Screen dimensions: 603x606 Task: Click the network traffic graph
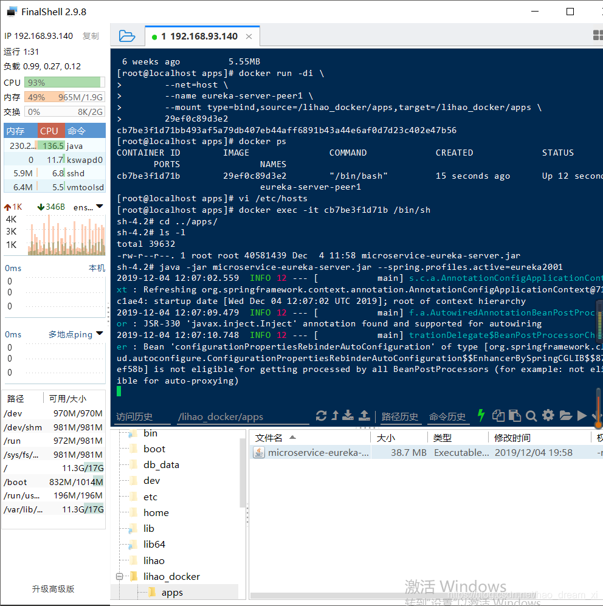pyautogui.click(x=66, y=235)
